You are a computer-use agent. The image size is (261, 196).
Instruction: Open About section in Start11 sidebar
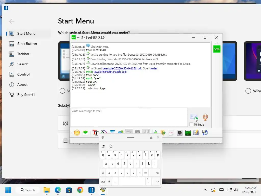click(28, 84)
